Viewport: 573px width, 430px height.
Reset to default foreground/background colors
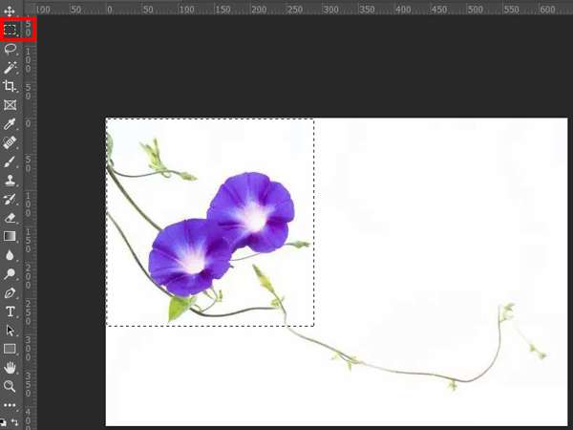pos(3,421)
